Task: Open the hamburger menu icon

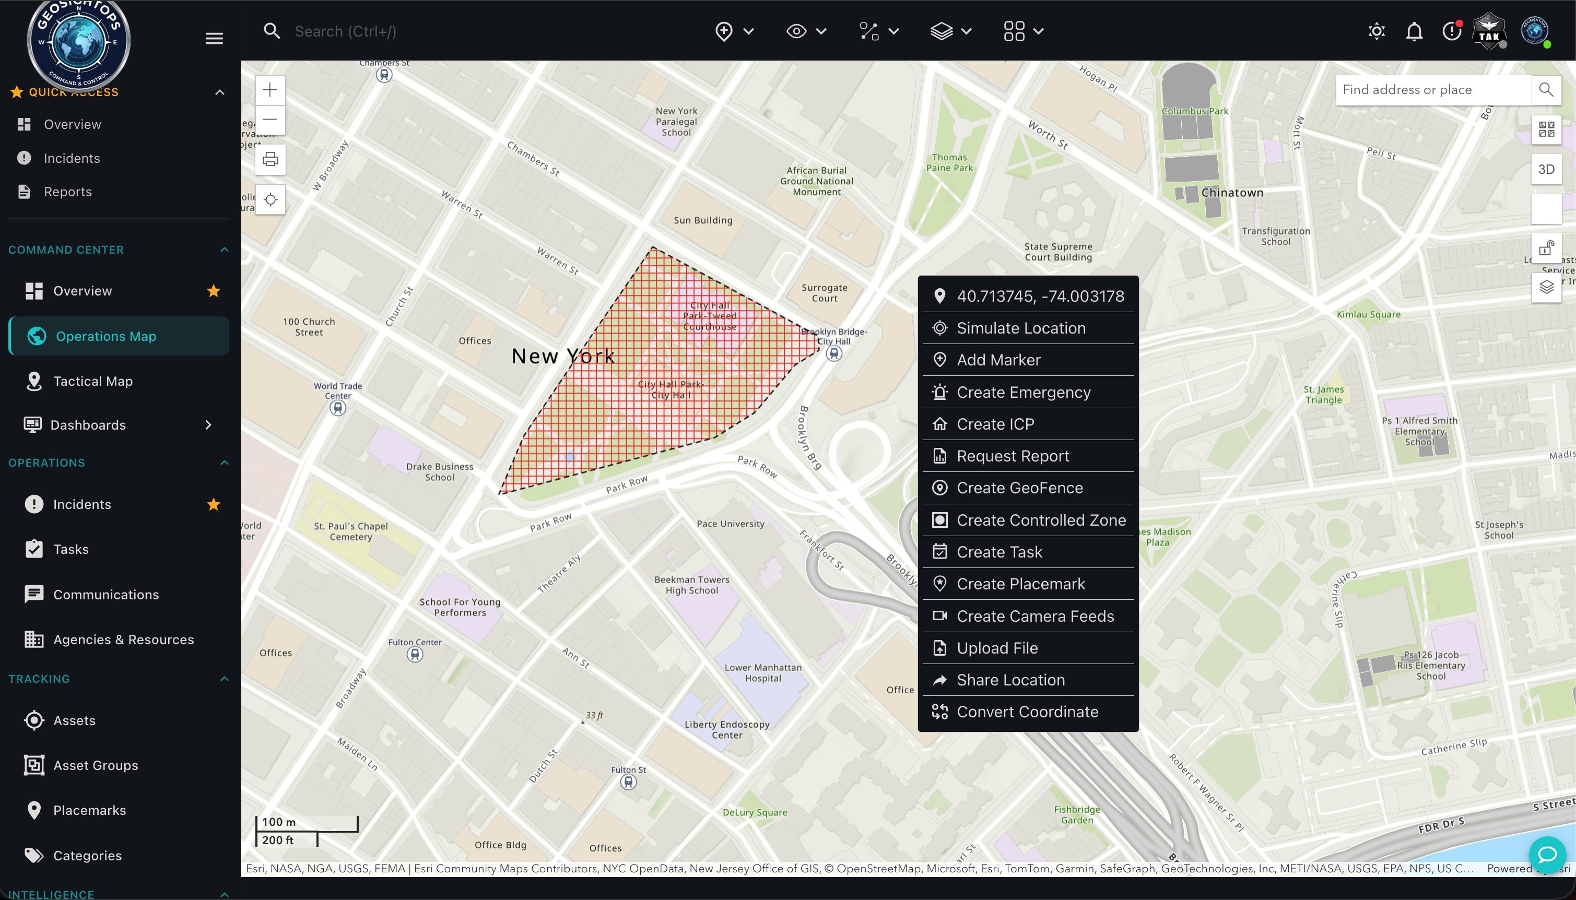Action: (x=214, y=38)
